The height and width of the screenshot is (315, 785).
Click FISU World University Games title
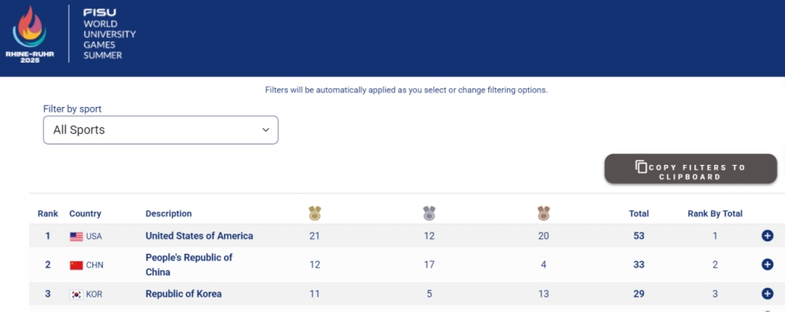pyautogui.click(x=109, y=34)
